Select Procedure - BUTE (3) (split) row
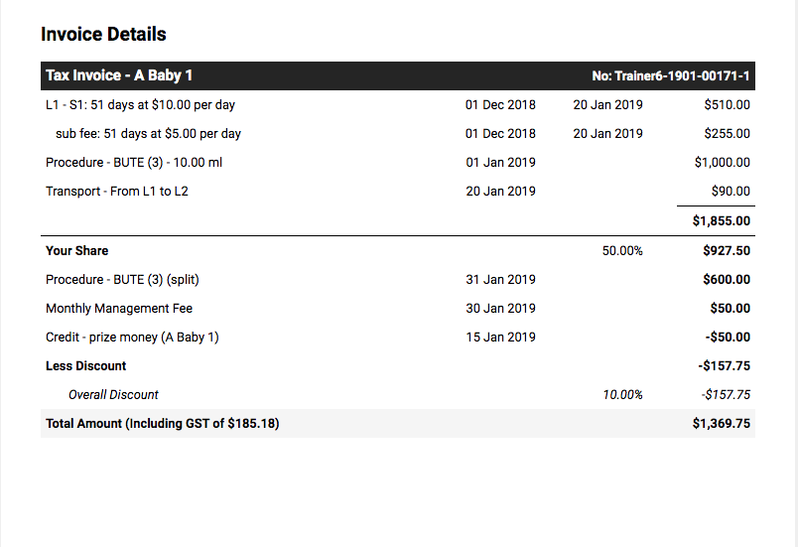The width and height of the screenshot is (798, 547). coord(397,279)
